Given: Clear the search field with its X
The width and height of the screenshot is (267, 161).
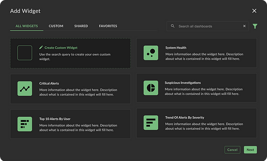Looking at the screenshot, I should 244,26.
